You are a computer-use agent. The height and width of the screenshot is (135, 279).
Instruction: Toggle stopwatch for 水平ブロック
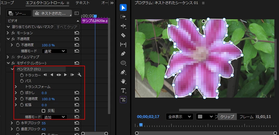click(x=18, y=123)
